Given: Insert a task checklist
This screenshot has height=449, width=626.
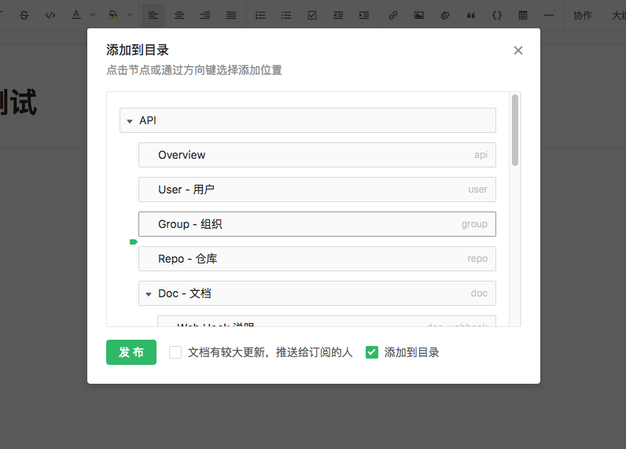Looking at the screenshot, I should click(x=312, y=15).
